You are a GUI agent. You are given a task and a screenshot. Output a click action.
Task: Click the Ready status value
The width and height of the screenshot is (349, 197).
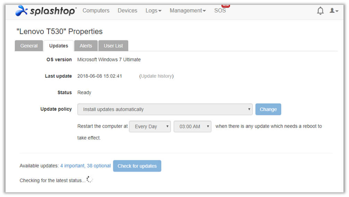point(84,92)
